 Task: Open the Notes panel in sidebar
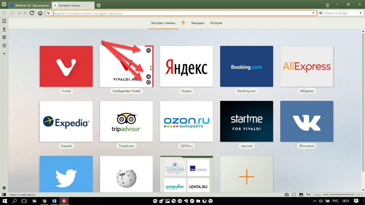[x=4, y=37]
